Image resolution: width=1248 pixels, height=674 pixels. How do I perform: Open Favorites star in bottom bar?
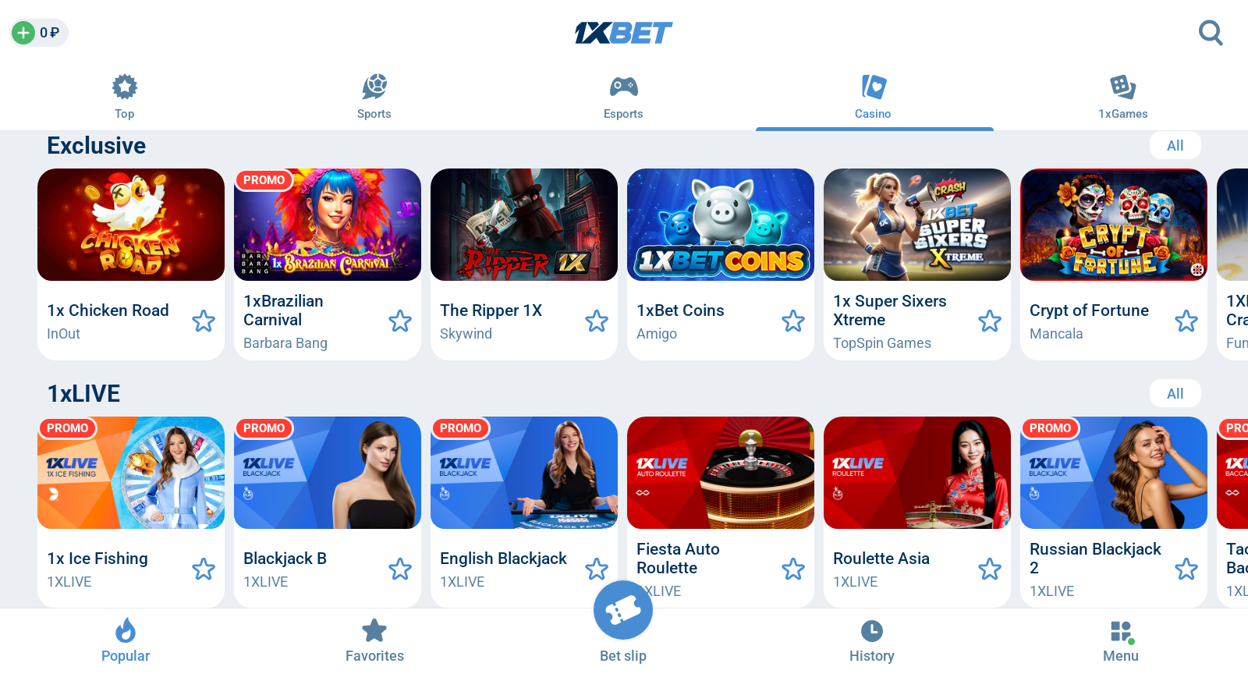(374, 630)
